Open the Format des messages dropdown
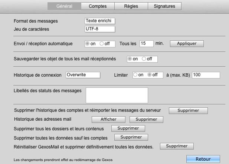This screenshot has height=164, width=229. tap(100, 21)
